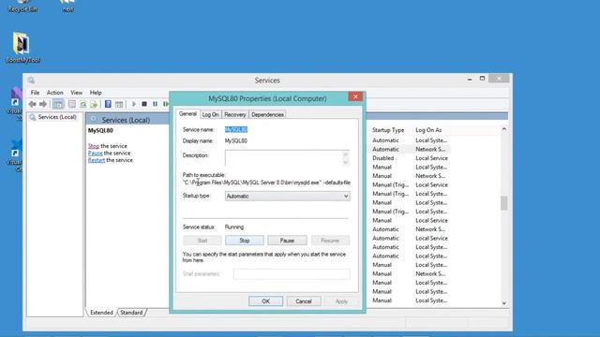
Task: Click the Services (Local) pane header
Action: point(126,120)
